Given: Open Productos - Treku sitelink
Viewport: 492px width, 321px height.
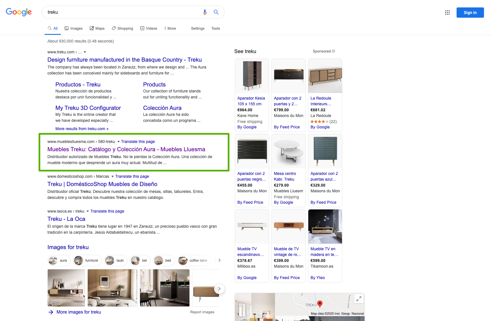Looking at the screenshot, I should click(78, 84).
